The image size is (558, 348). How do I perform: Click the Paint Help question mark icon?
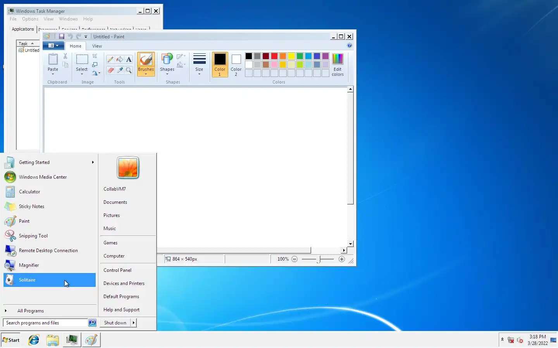click(x=350, y=46)
